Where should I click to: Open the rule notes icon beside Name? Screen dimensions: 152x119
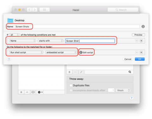pyautogui.click(x=143, y=27)
